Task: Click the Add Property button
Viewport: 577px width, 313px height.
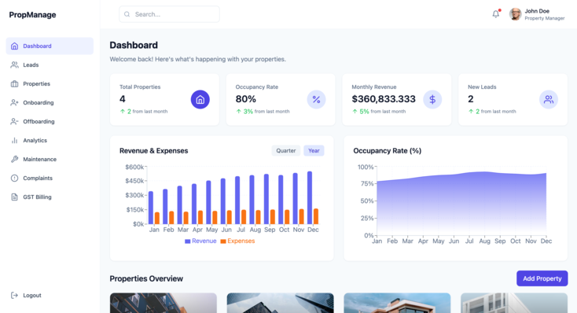Action: coord(542,278)
